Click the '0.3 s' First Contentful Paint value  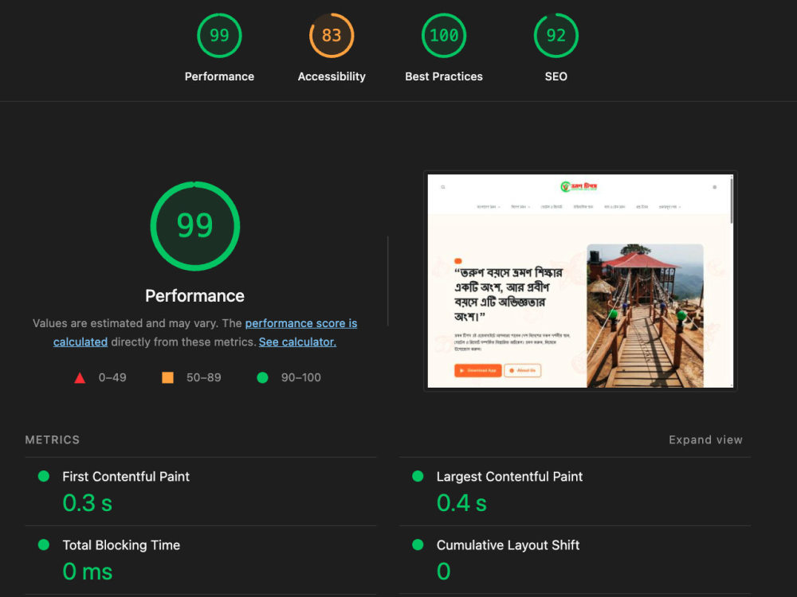tap(87, 503)
